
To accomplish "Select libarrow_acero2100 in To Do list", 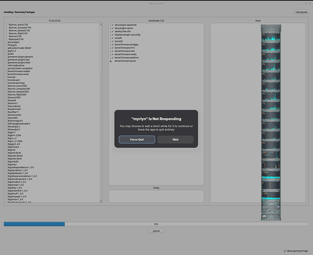I will (18, 24).
